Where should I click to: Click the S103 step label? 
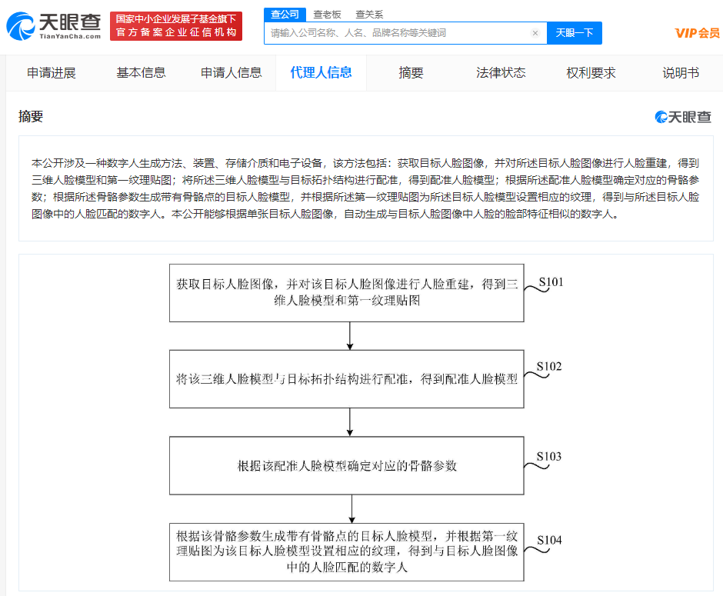548,456
